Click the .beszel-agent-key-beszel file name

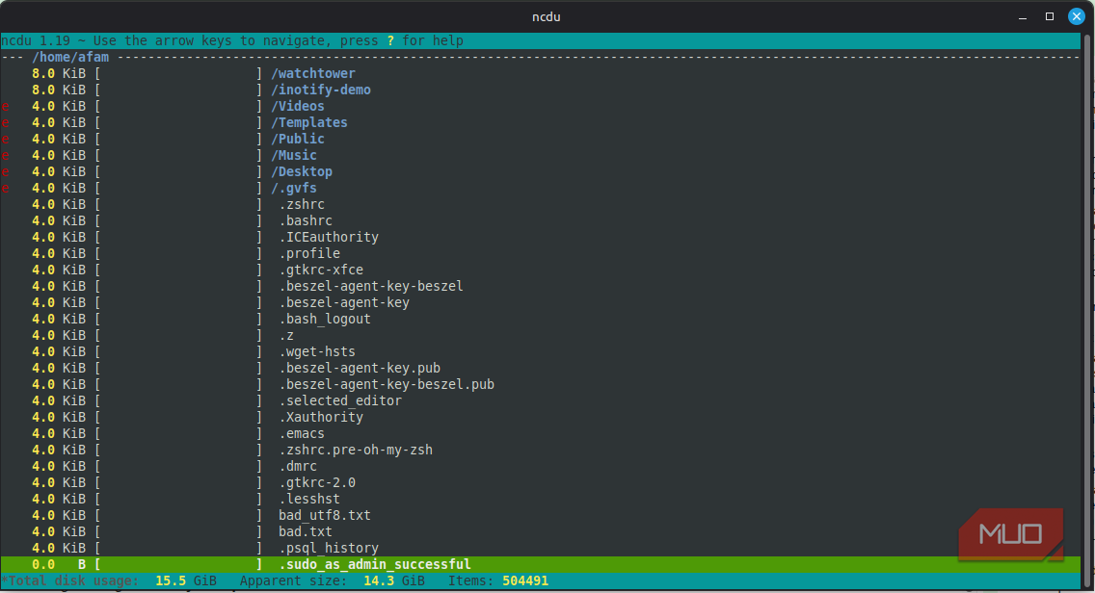click(x=371, y=287)
